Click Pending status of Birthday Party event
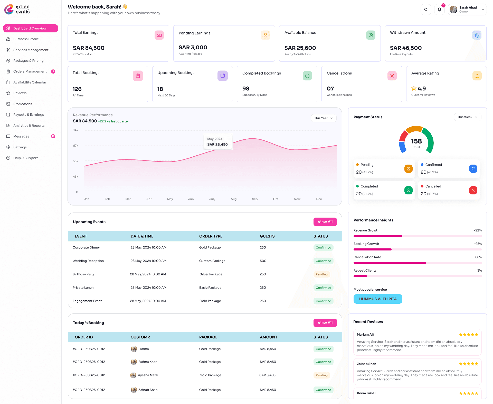 coord(321,274)
